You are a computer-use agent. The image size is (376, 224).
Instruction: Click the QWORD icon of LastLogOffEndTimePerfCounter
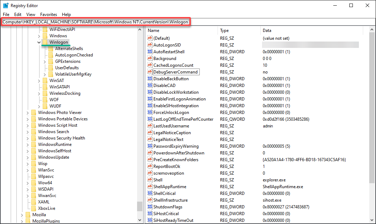coord(150,119)
